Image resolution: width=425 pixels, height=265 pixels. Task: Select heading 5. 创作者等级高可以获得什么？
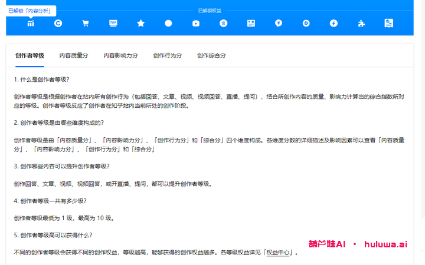(x=53, y=235)
